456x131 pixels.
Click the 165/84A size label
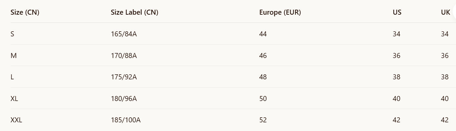click(124, 34)
